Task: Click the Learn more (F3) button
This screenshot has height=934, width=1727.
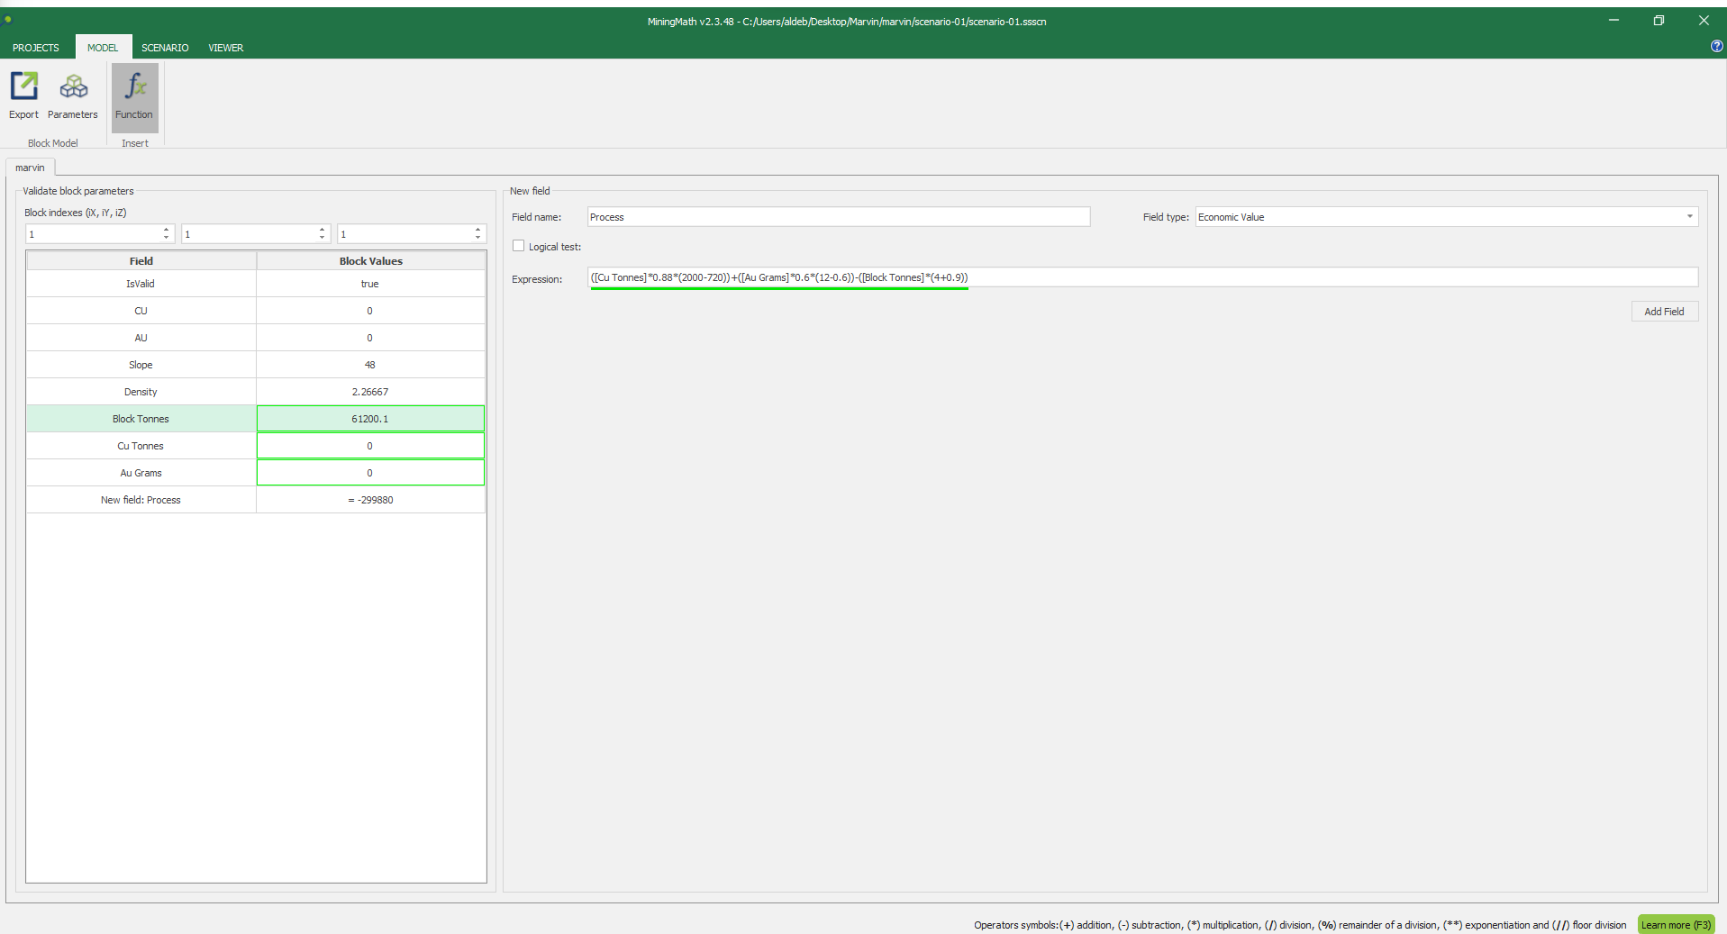Action: (1675, 925)
